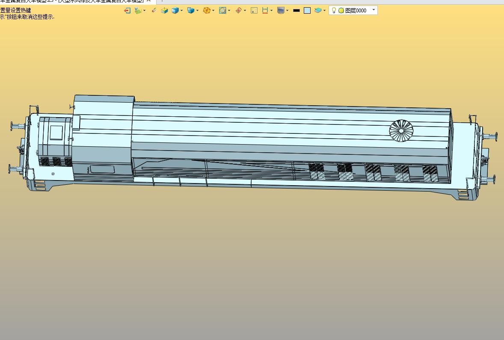Click the yellow circle layer status icon
The height and width of the screenshot is (340, 504).
[341, 11]
